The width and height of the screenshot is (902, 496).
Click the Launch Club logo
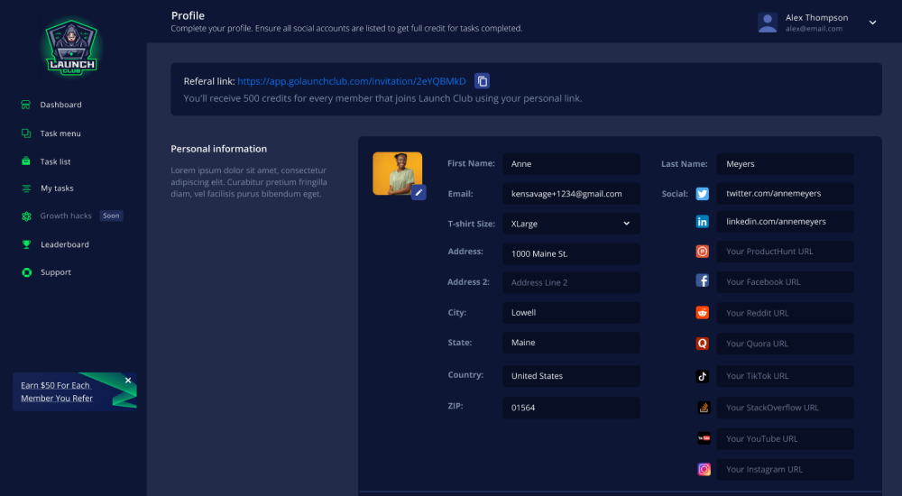pyautogui.click(x=71, y=48)
